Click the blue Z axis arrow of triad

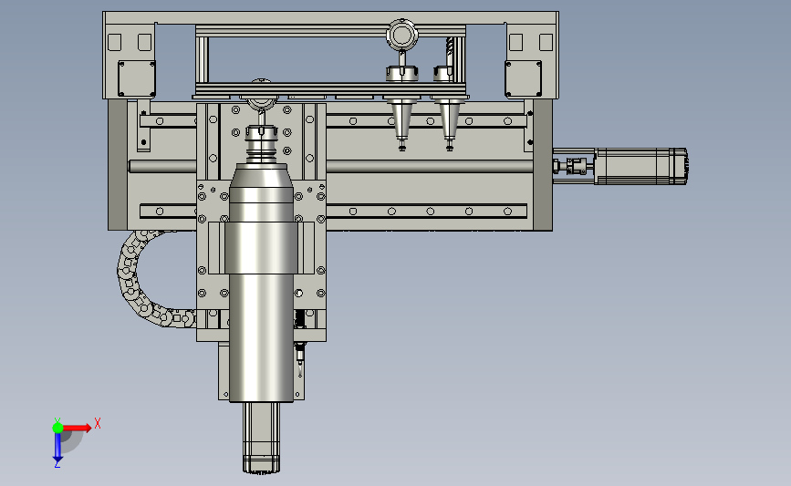[x=57, y=449]
